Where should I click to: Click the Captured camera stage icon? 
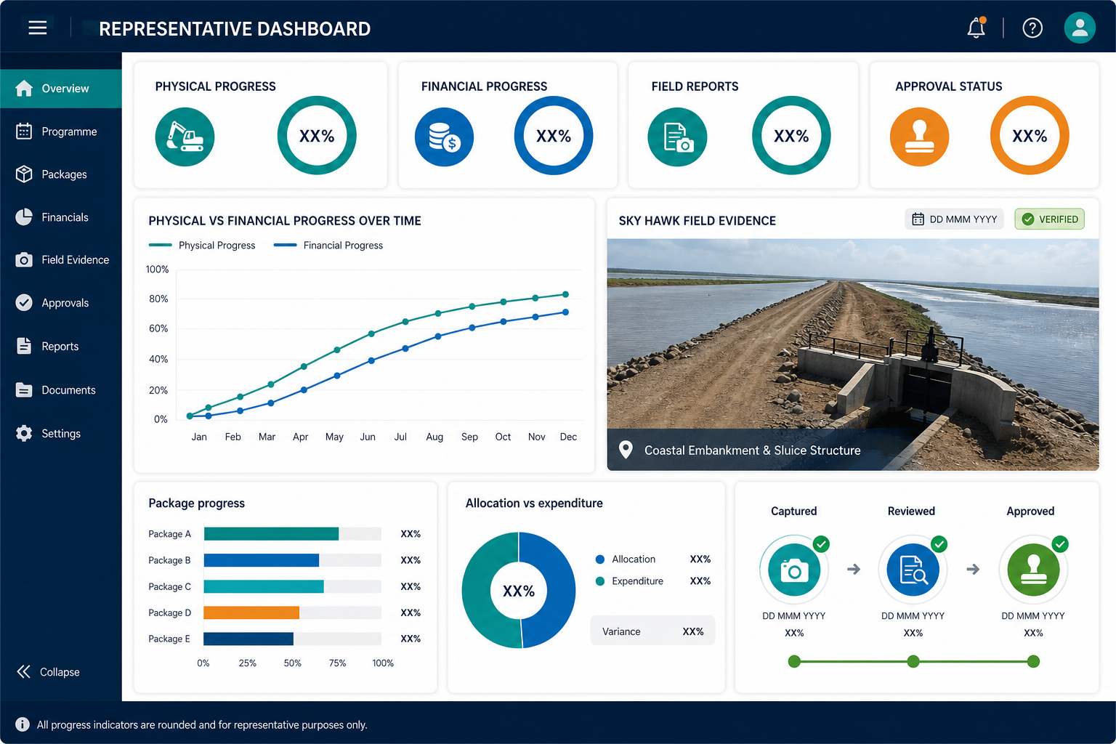[x=794, y=570]
